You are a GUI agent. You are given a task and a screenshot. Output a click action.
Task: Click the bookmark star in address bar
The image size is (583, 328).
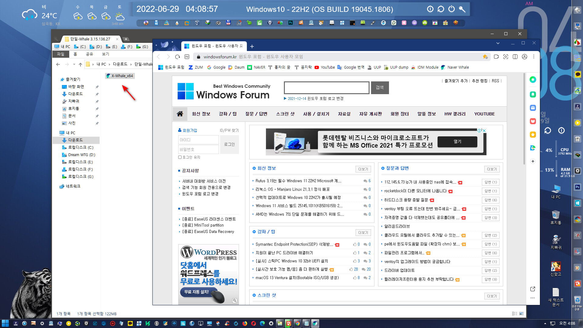click(485, 57)
